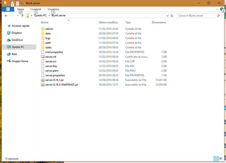226x163 pixels.
Task: Open Gruppo home in sidebar
Action: point(18,61)
